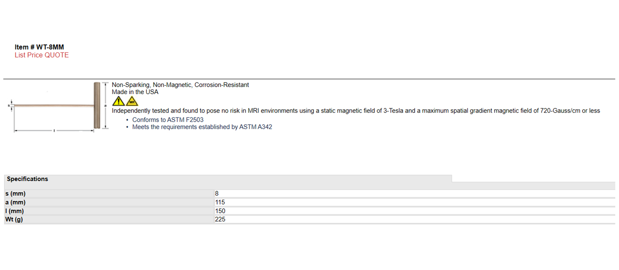The width and height of the screenshot is (619, 270).
Task: Click the s (mm) value 8
Action: (217, 193)
